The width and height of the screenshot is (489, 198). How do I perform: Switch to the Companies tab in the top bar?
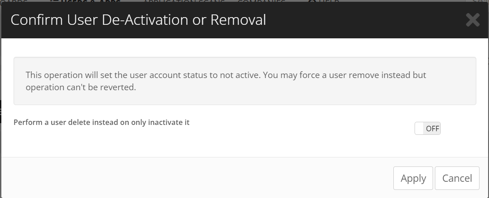(261, 1)
